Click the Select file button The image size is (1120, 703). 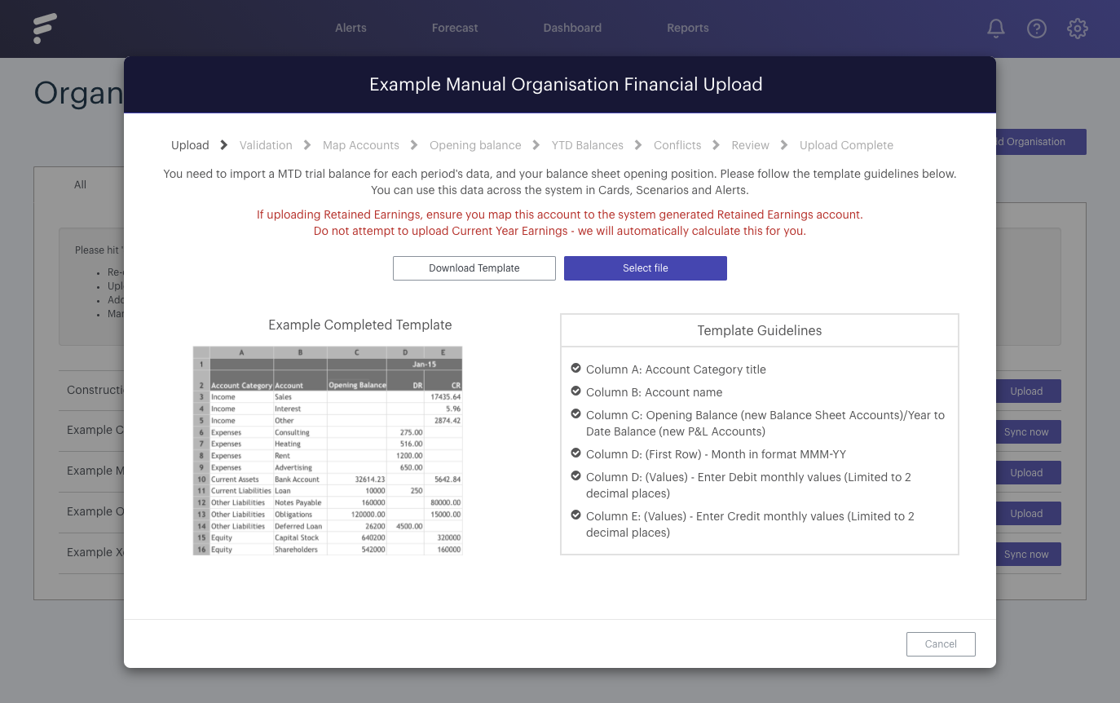click(x=646, y=268)
